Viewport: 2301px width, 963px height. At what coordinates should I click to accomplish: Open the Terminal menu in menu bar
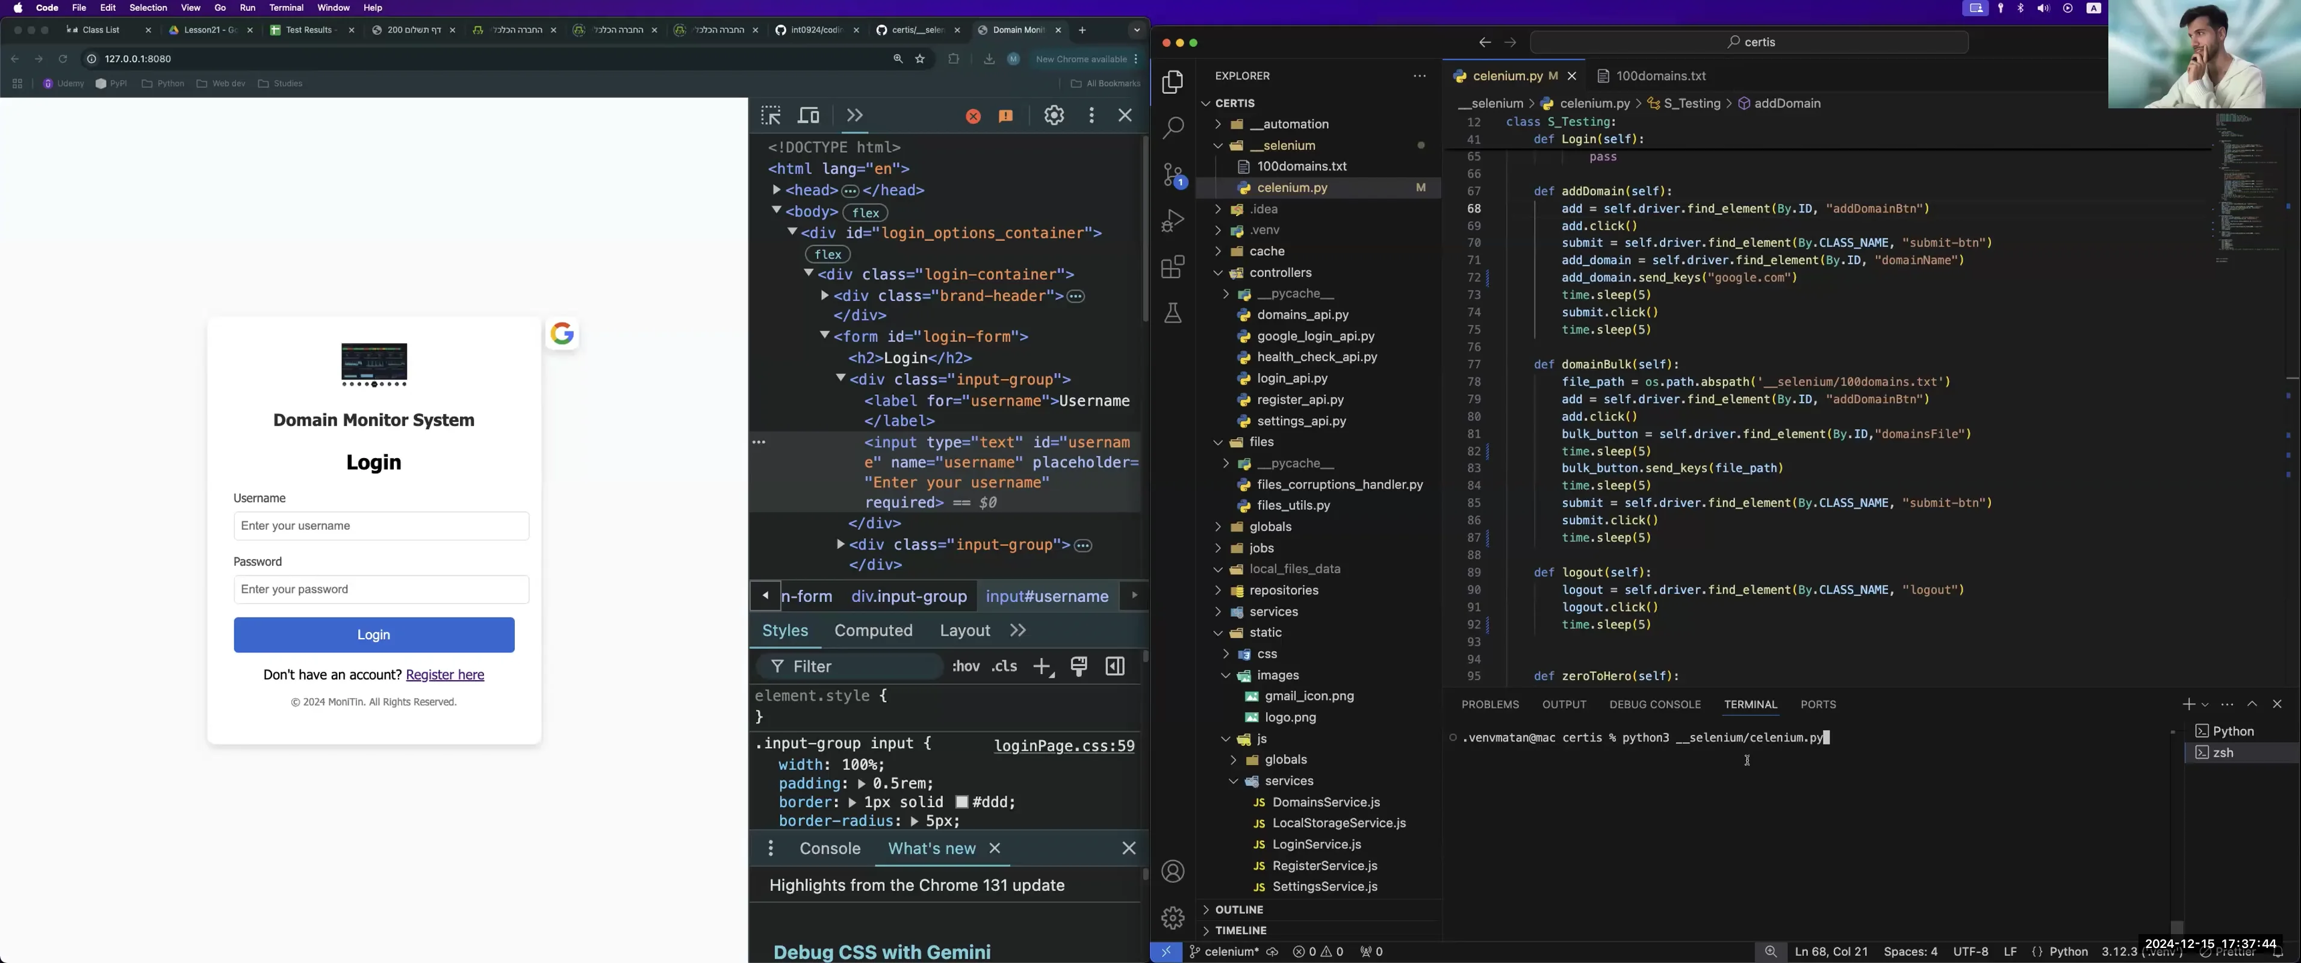(286, 8)
